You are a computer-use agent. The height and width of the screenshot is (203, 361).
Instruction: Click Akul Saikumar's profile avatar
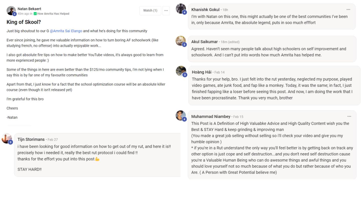(x=181, y=41)
